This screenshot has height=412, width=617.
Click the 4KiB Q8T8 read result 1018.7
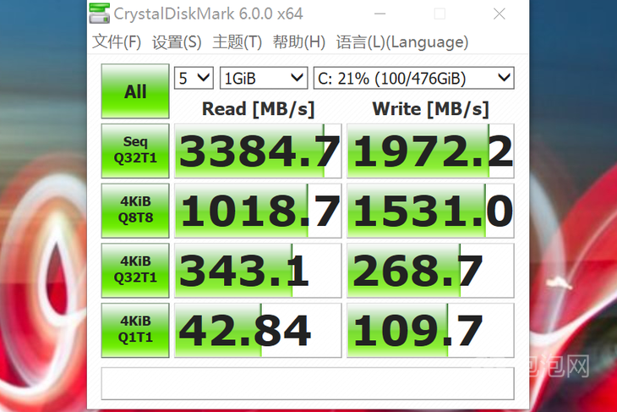point(258,211)
